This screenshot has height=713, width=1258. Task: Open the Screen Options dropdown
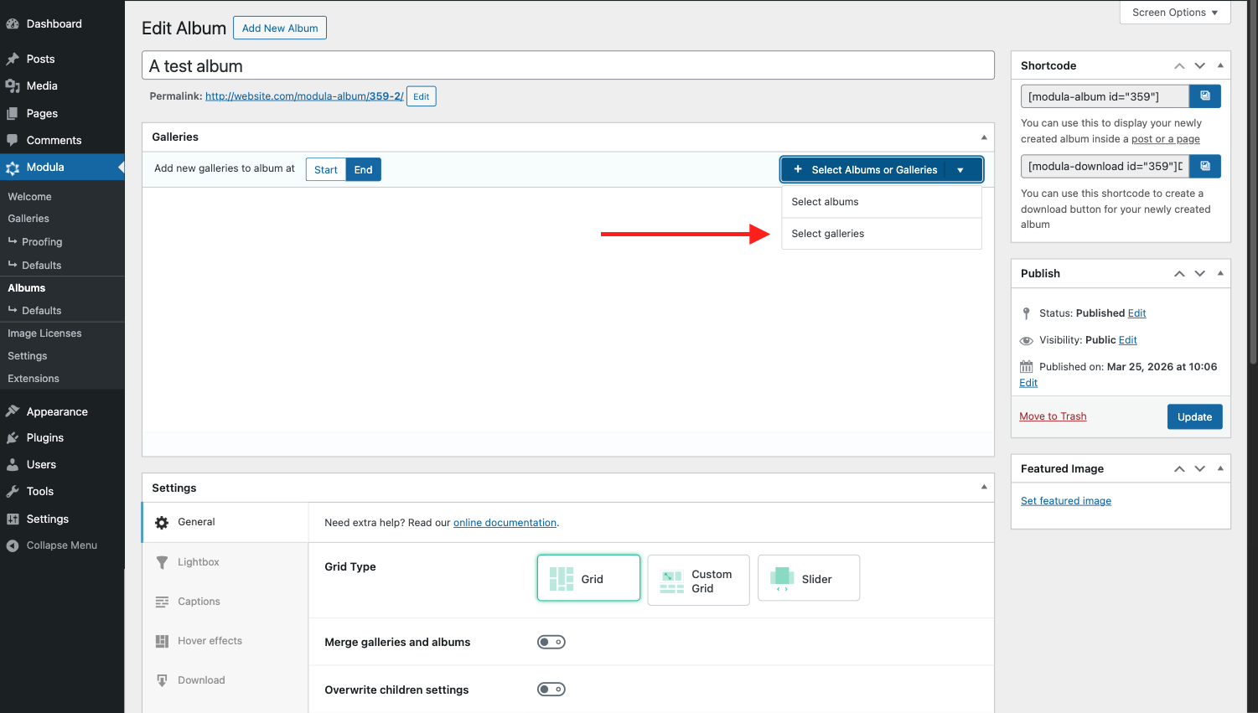point(1174,13)
